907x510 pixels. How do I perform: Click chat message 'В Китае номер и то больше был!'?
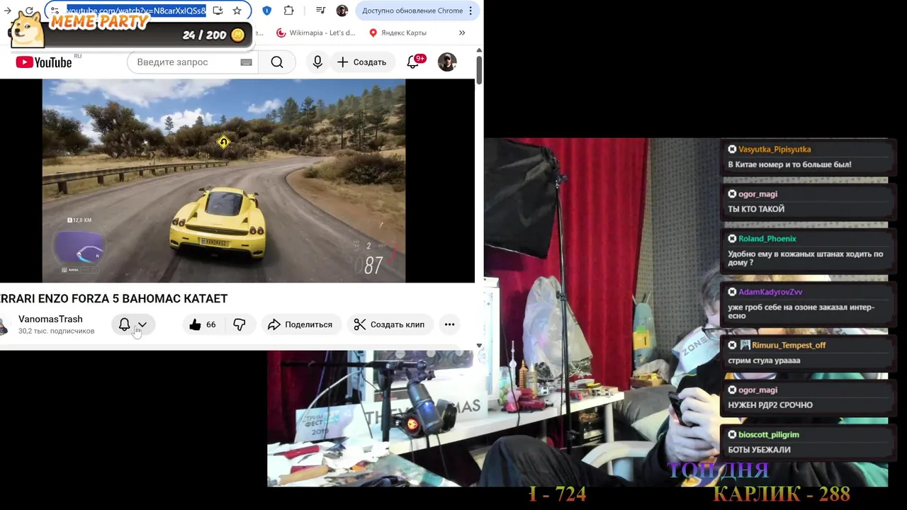coord(789,164)
